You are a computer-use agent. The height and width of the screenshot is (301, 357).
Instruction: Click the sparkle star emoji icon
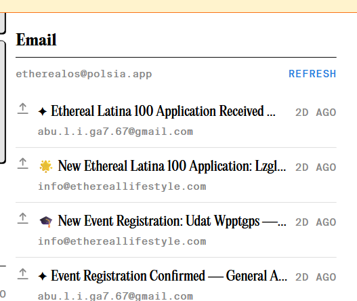pos(46,166)
